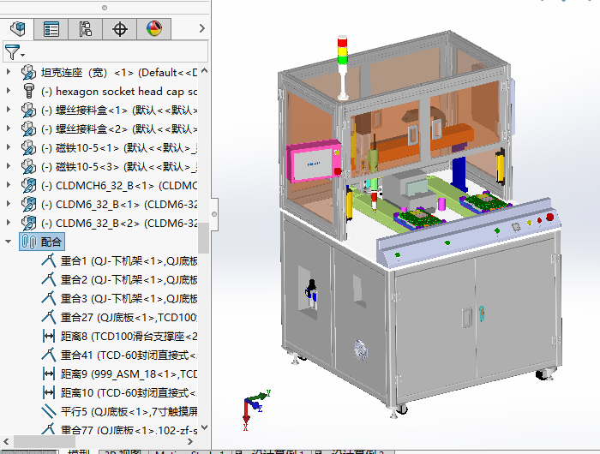Click the paperclip icon of the 配合 folder
This screenshot has height=454, width=600.
(29, 242)
